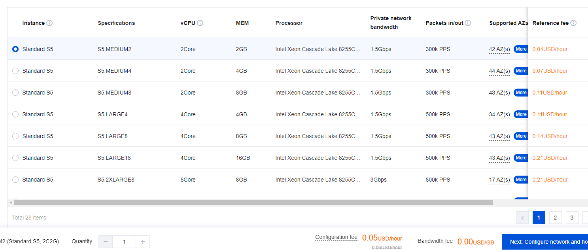
Task: Select the S5.2XLARGE8 radio button
Action: pyautogui.click(x=15, y=180)
